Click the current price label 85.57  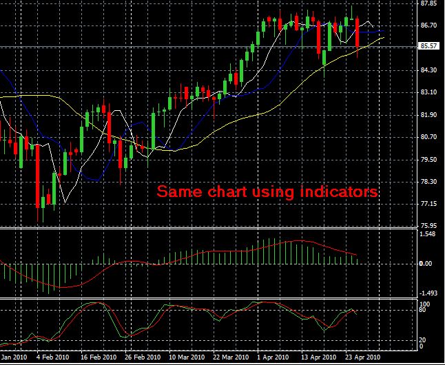point(428,46)
